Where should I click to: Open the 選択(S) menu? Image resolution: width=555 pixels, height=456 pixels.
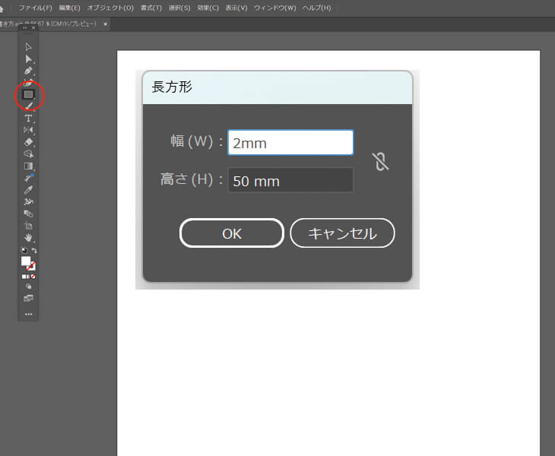(x=179, y=8)
